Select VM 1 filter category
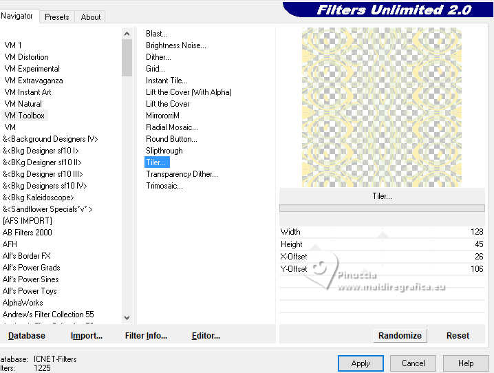The height and width of the screenshot is (373, 494). point(13,45)
